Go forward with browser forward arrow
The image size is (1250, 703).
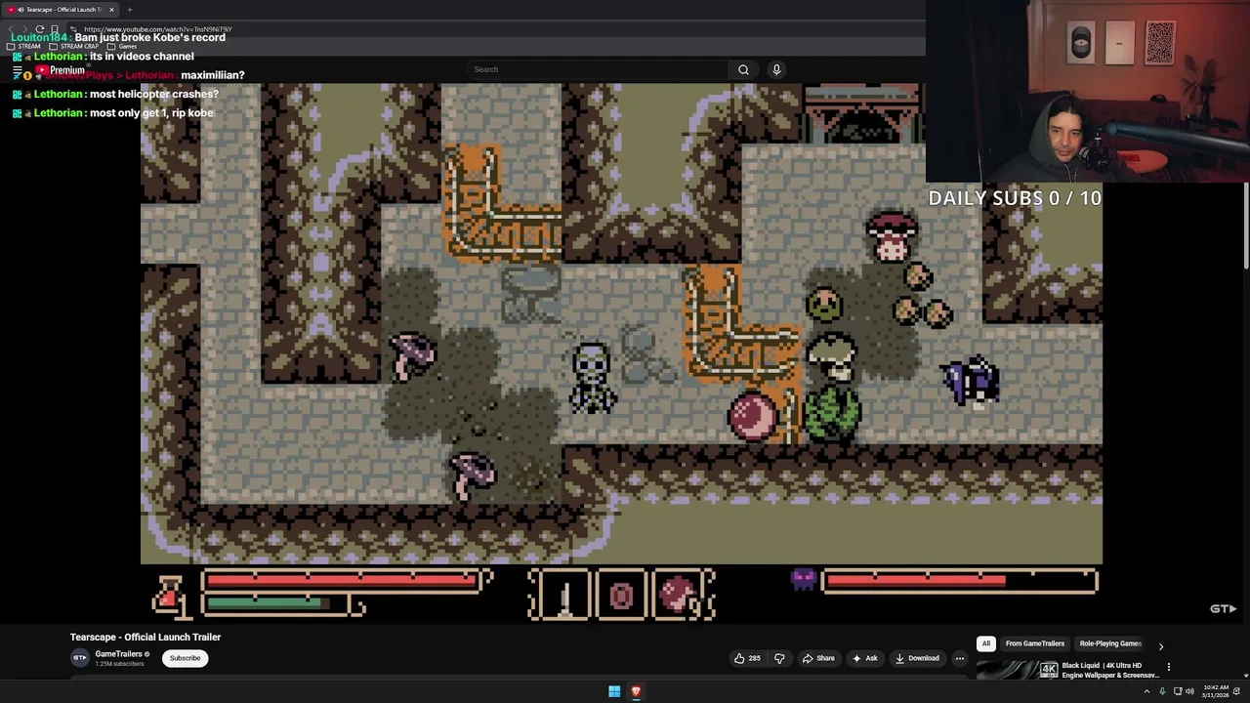[26, 29]
